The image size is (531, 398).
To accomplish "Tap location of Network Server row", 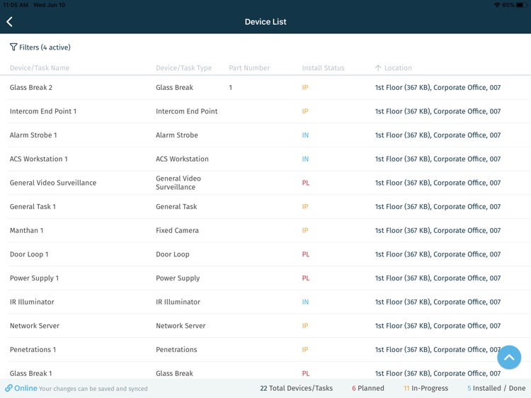I will click(438, 326).
